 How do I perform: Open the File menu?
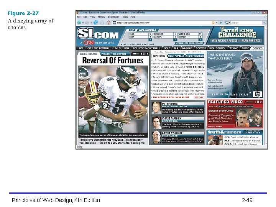tap(79, 17)
